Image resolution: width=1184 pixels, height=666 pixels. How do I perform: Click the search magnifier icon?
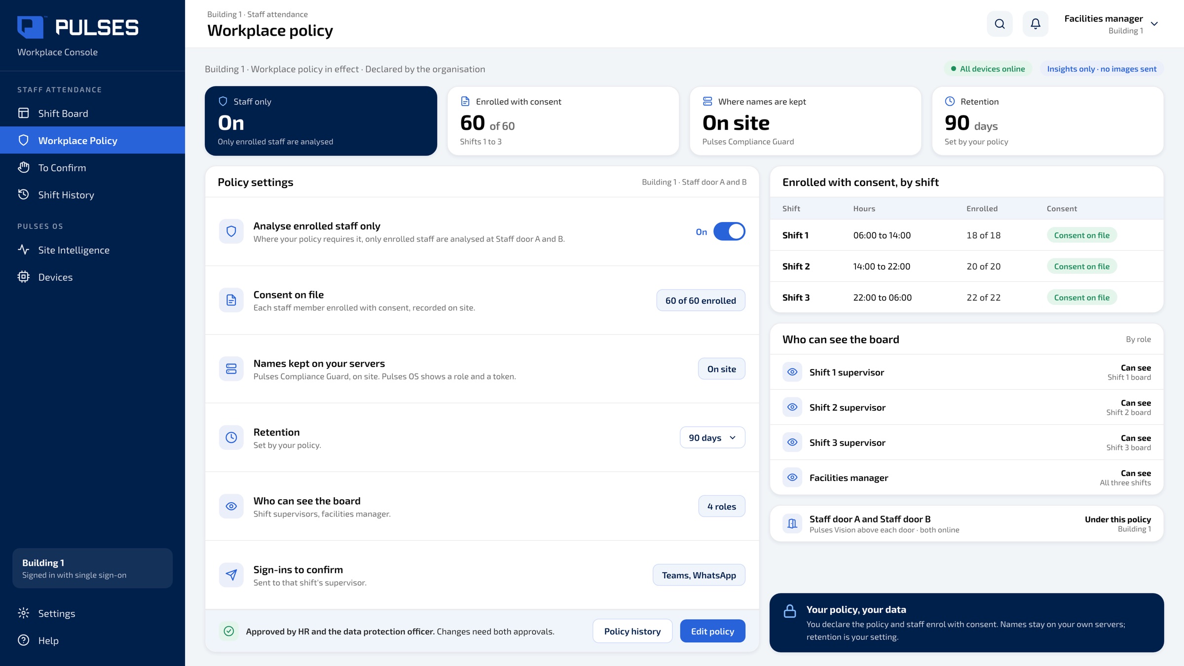tap(999, 24)
